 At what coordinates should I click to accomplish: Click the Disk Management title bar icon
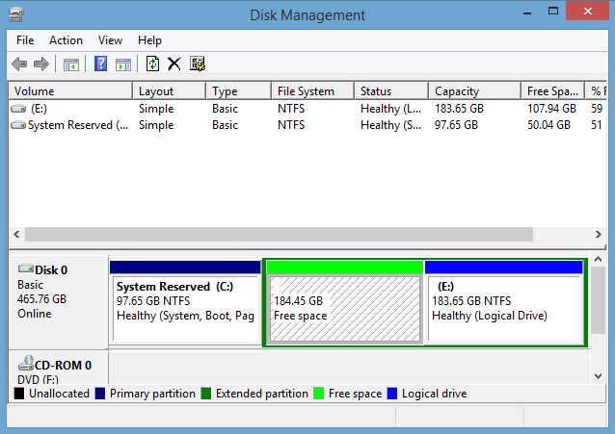point(16,14)
